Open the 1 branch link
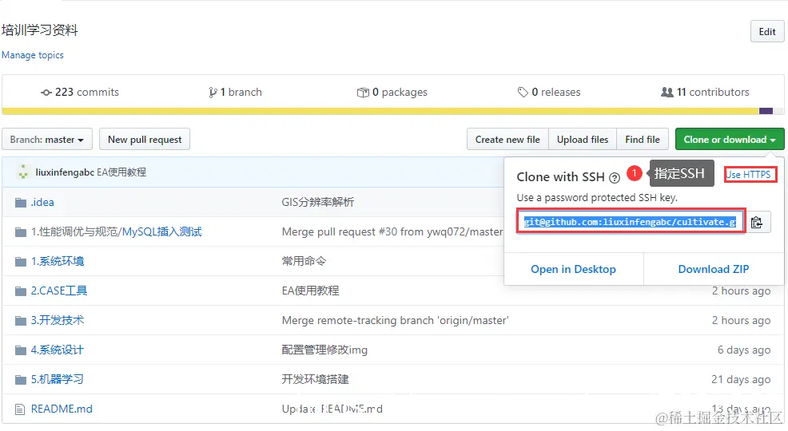 coord(235,93)
